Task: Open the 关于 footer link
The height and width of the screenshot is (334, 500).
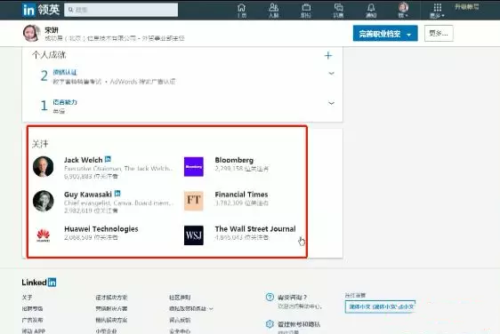Action: tap(27, 298)
